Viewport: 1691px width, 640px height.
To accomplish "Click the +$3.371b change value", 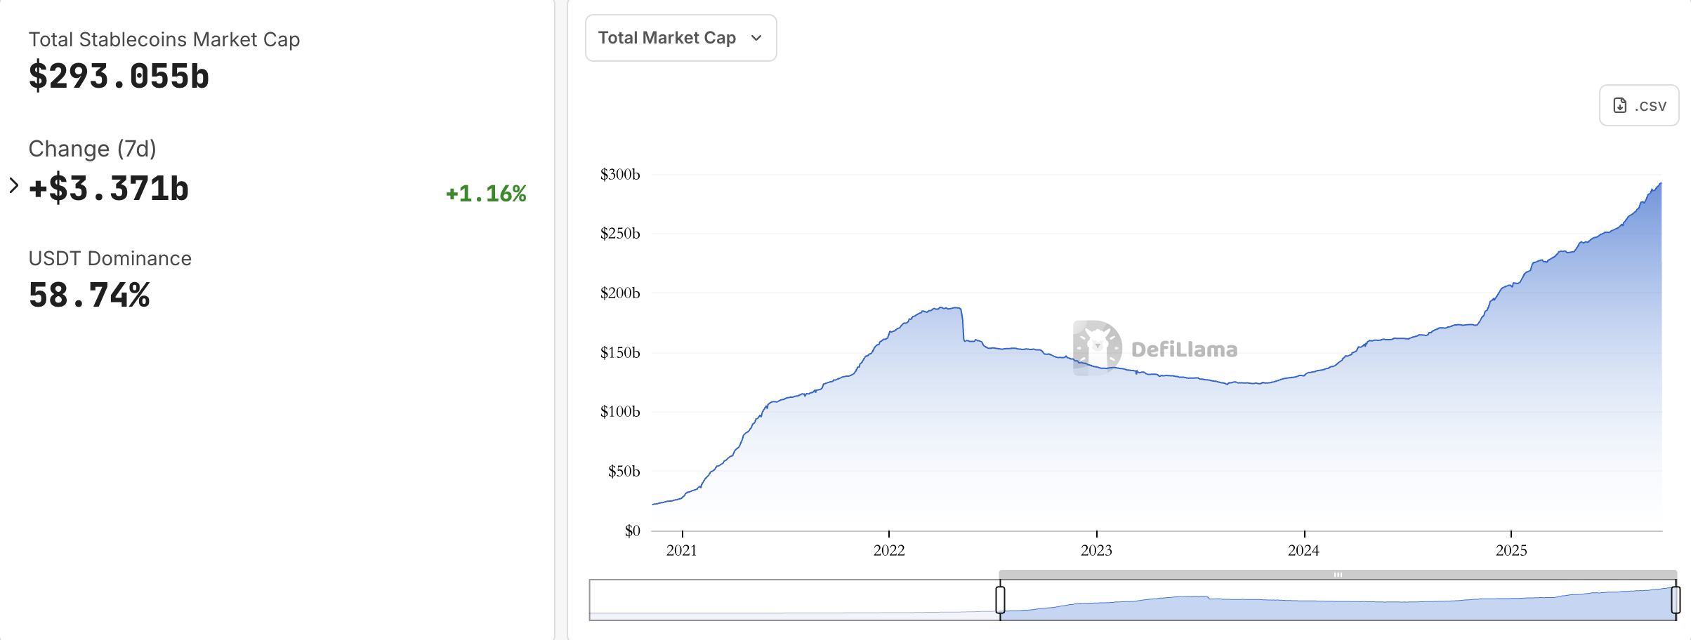I will tap(109, 188).
